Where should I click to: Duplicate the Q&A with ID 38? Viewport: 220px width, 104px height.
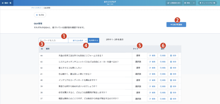[x=163, y=92]
